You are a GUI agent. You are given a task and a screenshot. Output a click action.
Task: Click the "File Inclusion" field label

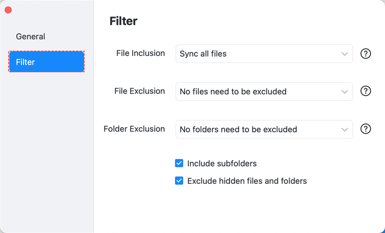tap(140, 53)
